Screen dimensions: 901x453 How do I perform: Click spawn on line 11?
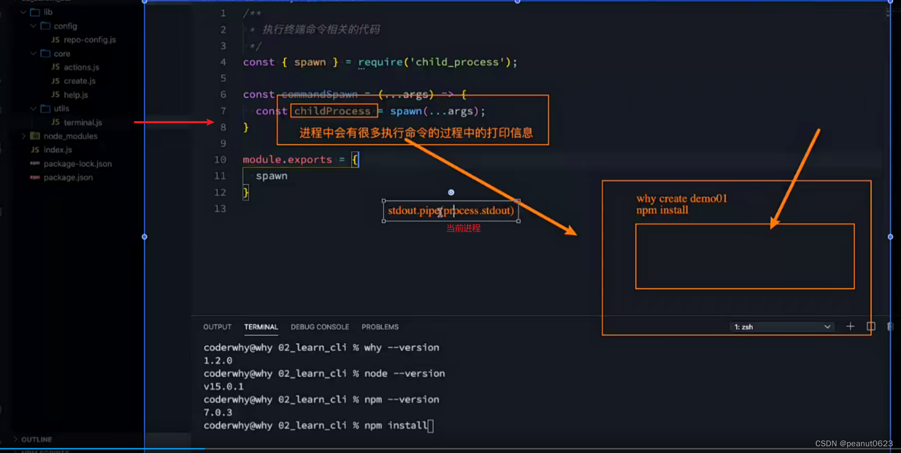coord(272,176)
